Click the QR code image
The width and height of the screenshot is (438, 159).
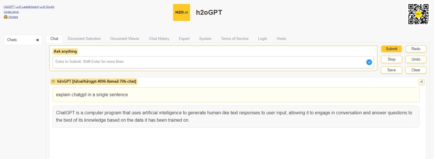(418, 14)
